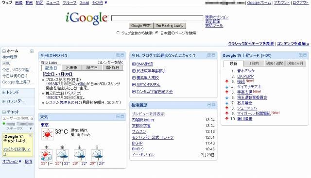
Task: Click the sunny current weather icon
Action: (x=47, y=134)
